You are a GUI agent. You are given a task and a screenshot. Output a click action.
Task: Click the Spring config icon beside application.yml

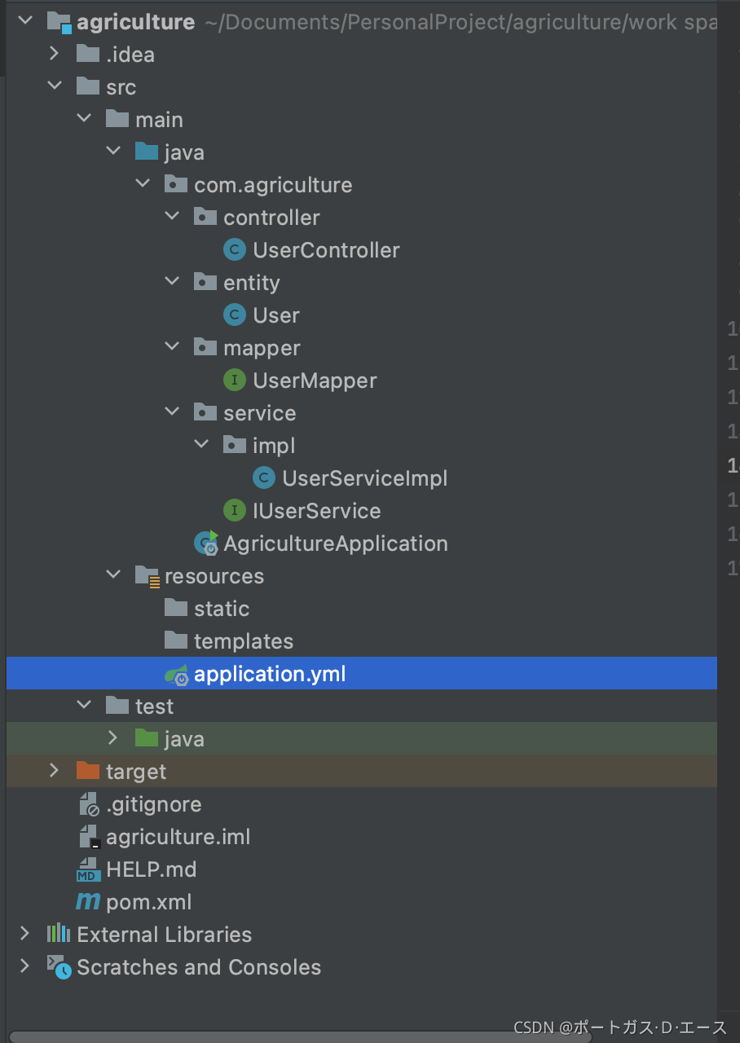point(177,673)
